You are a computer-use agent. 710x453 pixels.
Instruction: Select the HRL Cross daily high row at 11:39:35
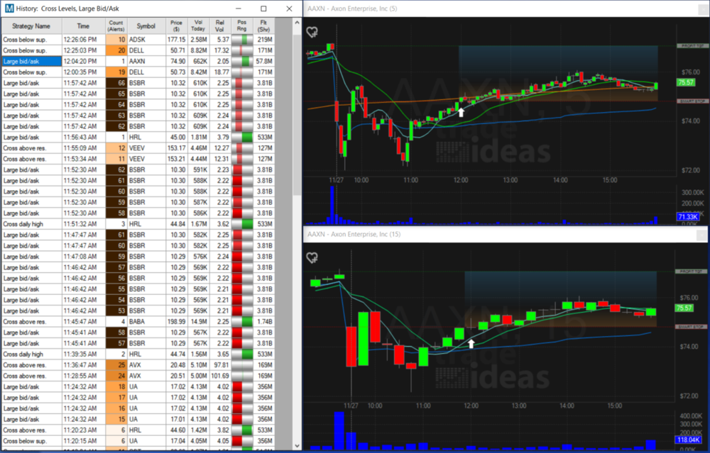pos(138,354)
